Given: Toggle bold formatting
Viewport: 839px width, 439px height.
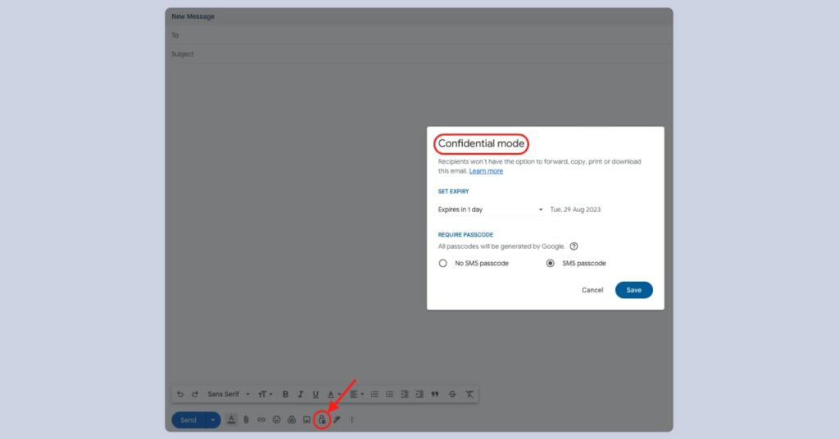Looking at the screenshot, I should [x=285, y=394].
